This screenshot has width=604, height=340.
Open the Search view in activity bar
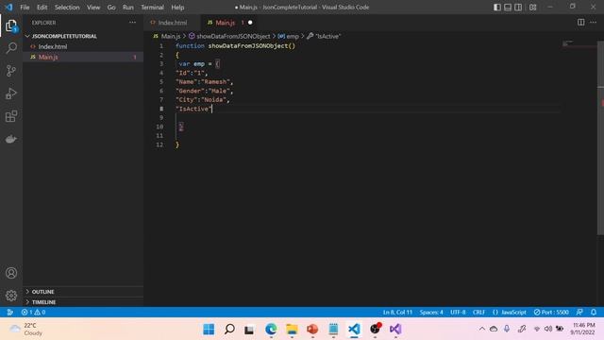pos(11,48)
